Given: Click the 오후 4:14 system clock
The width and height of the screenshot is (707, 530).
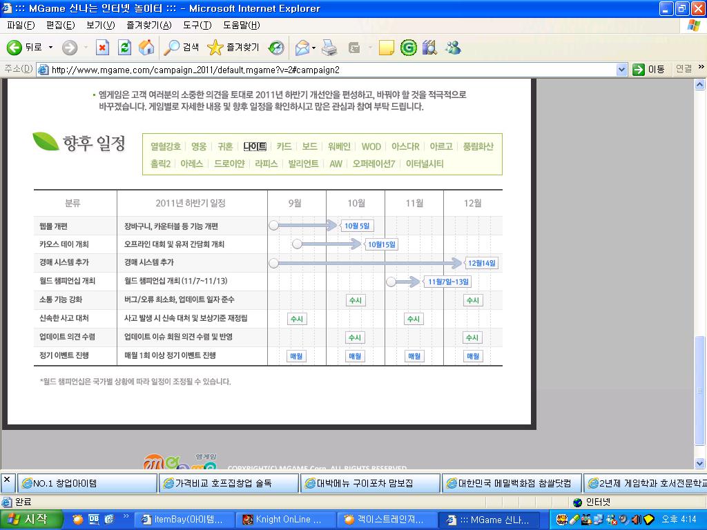Looking at the screenshot, I should (x=679, y=520).
